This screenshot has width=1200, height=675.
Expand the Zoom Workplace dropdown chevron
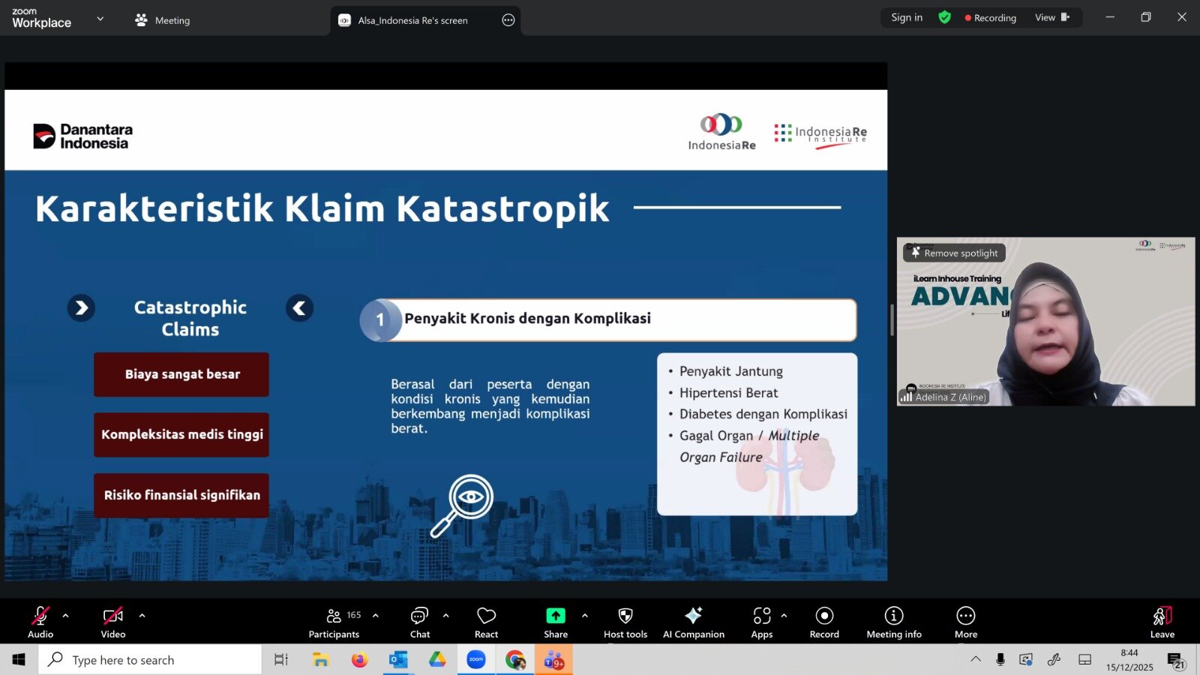[100, 19]
